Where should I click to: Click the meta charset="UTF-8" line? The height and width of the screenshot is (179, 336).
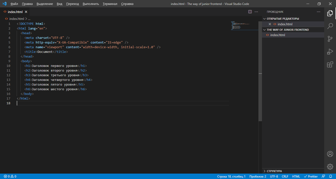(x=47, y=38)
